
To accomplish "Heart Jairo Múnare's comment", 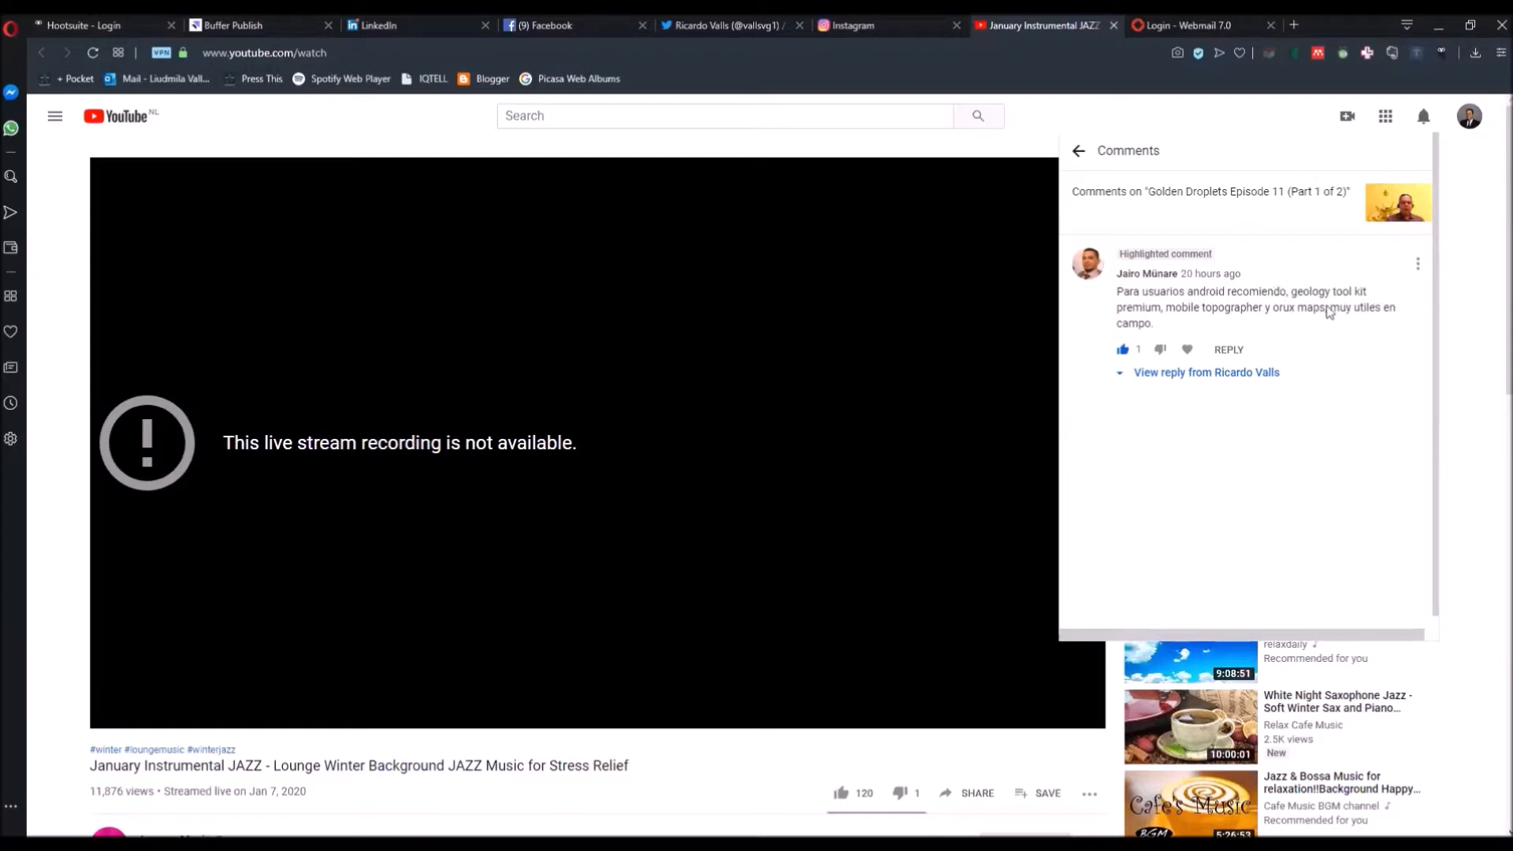I will [1187, 349].
